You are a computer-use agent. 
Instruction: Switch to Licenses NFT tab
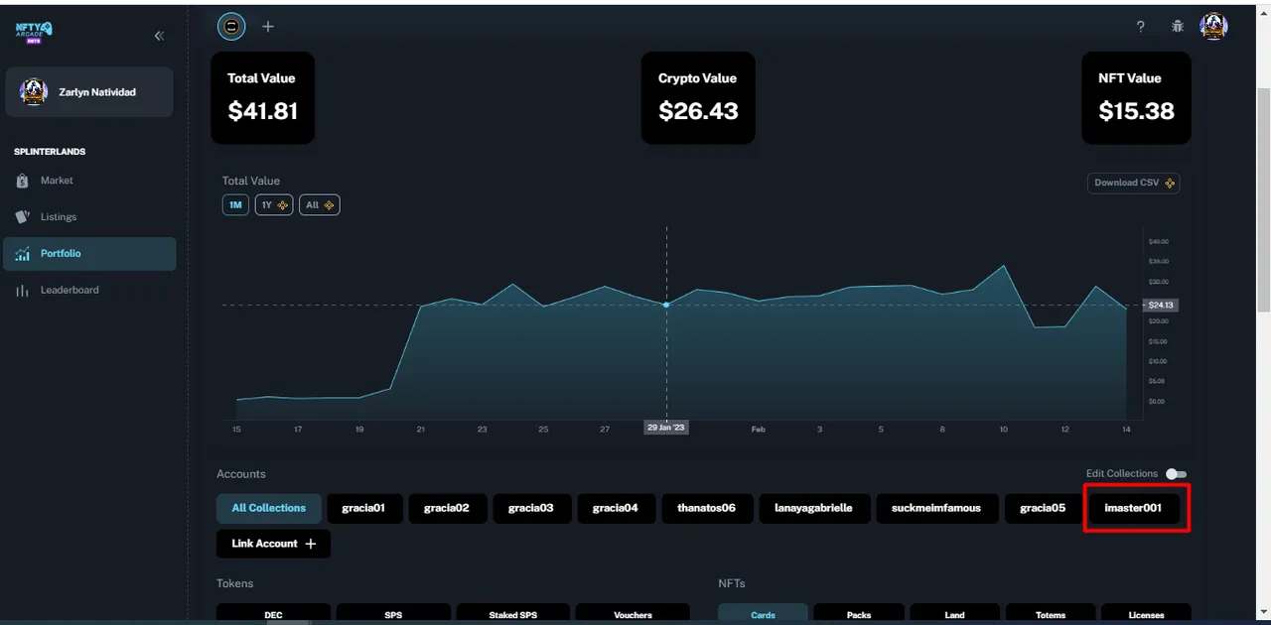1146,614
